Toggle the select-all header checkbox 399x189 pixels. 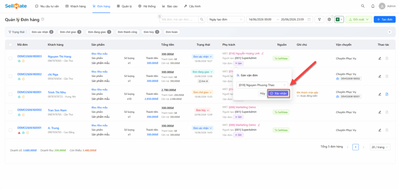point(11,45)
